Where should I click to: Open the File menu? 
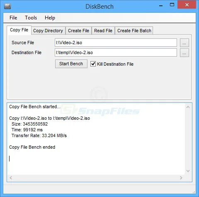13,18
